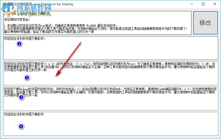Maximize the window
221x139 pixels.
tap(203, 4)
